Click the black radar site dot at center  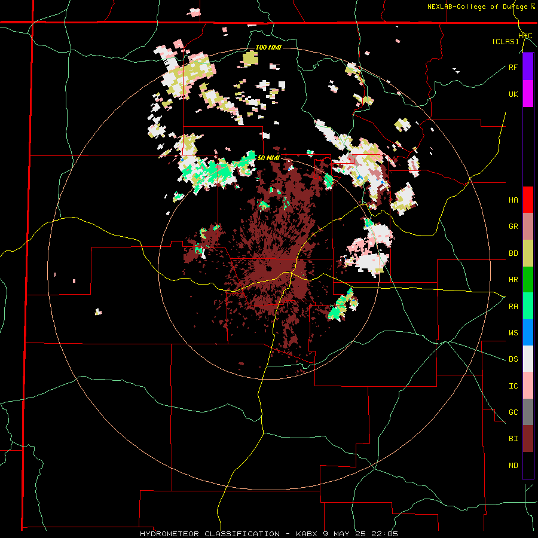click(x=269, y=268)
